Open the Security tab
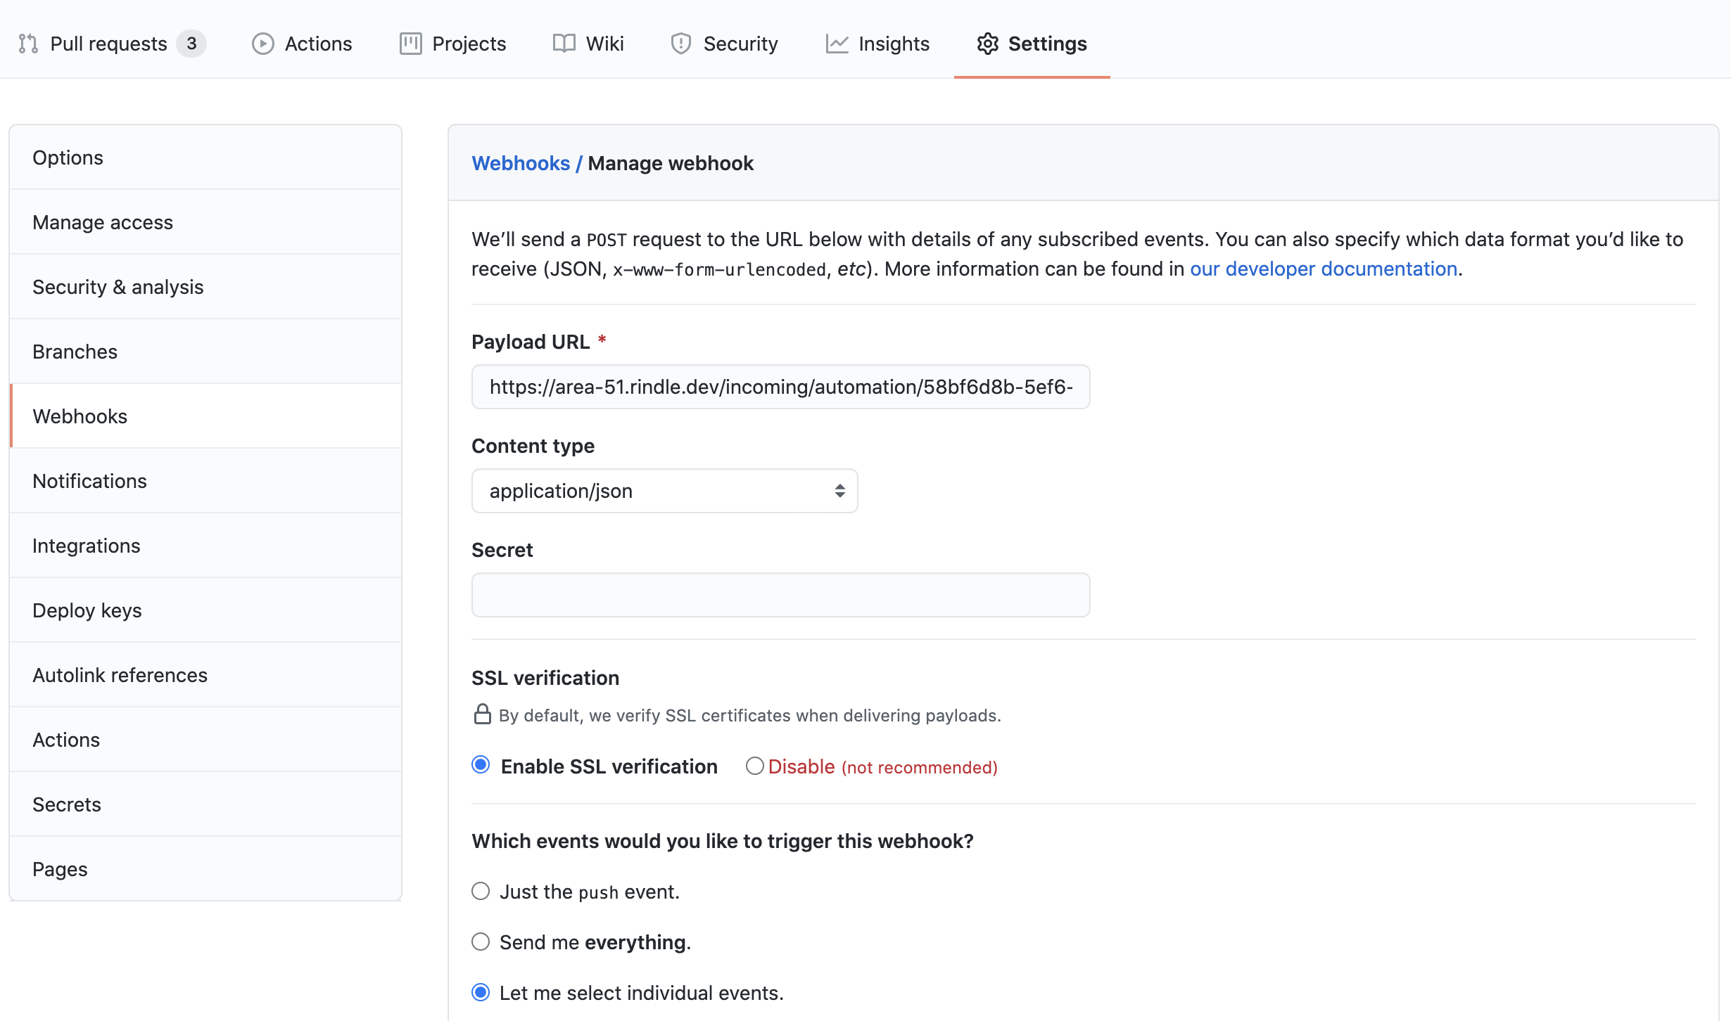Viewport: 1731px width, 1021px height. [x=724, y=44]
